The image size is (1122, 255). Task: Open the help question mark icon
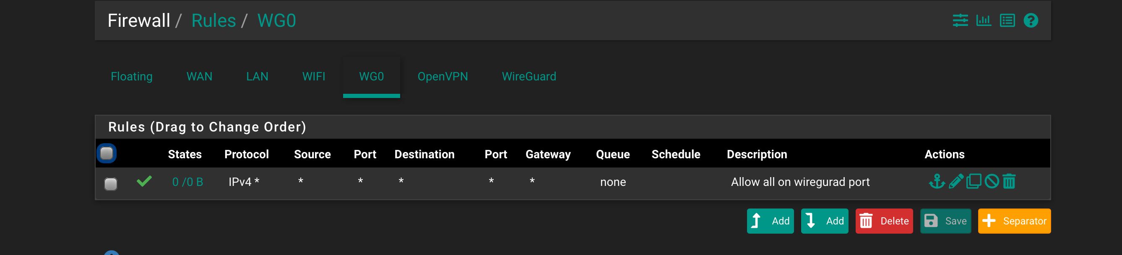coord(1031,21)
